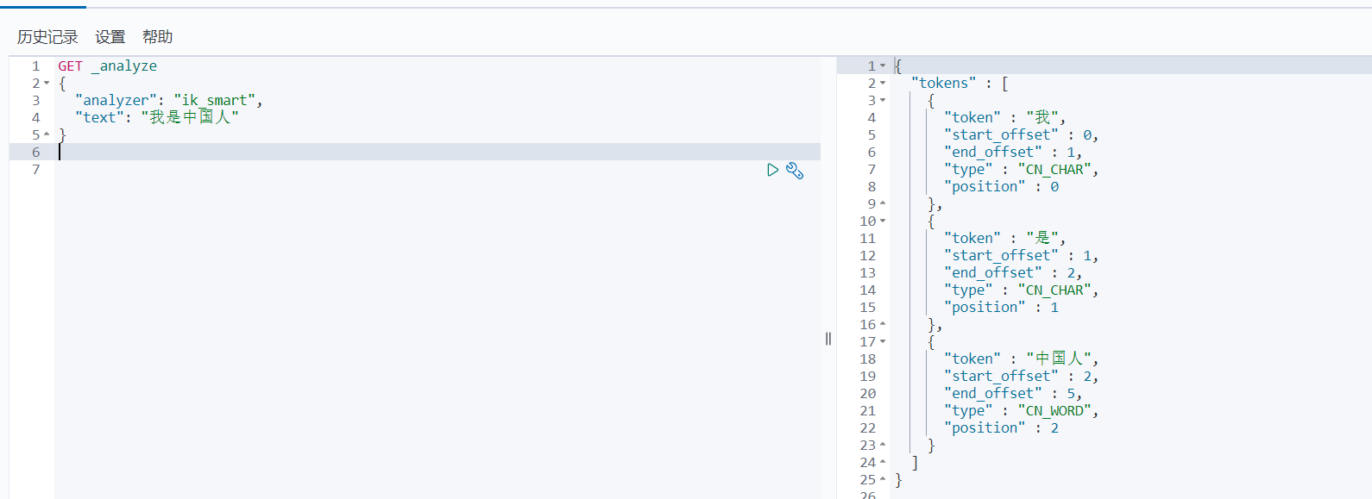
Task: Place cursor on empty editor line 7
Action: [437, 169]
